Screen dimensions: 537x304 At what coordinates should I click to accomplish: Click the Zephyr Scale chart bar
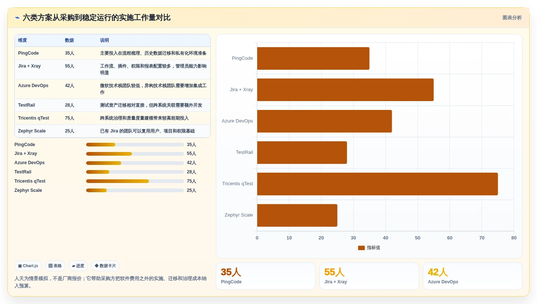coord(297,215)
